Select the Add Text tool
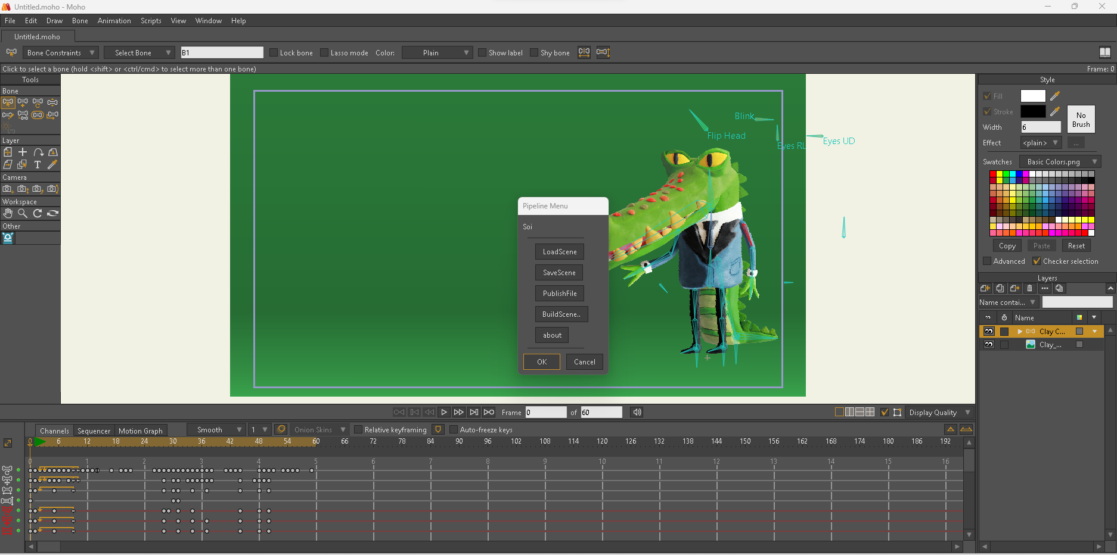Image resolution: width=1117 pixels, height=555 pixels. (x=38, y=164)
